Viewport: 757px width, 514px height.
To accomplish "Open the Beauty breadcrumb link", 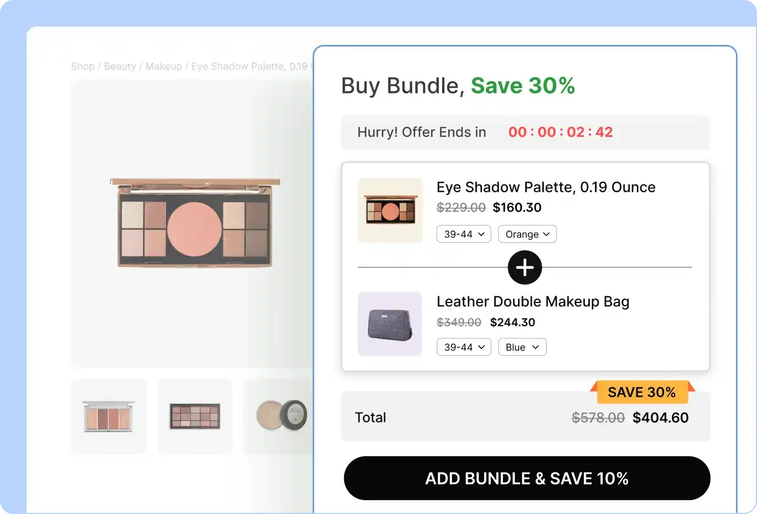I will click(120, 66).
